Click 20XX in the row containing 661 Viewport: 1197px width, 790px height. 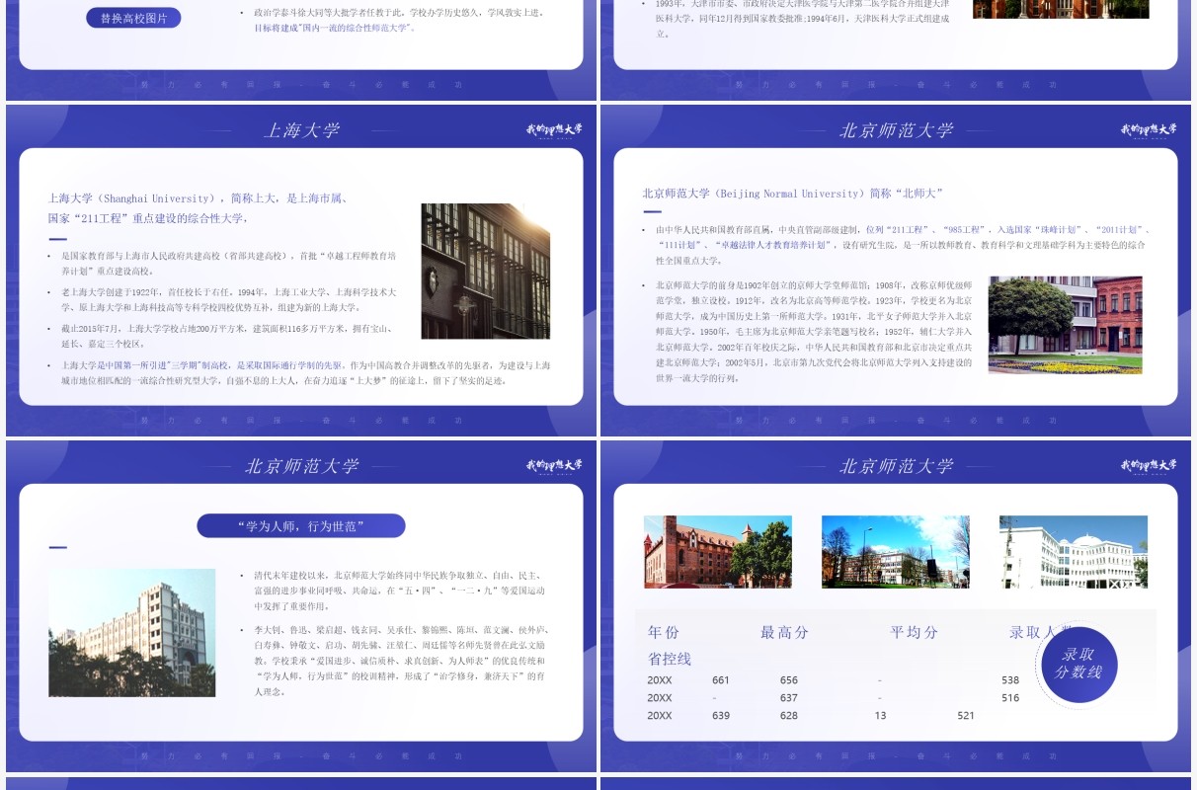coord(660,680)
